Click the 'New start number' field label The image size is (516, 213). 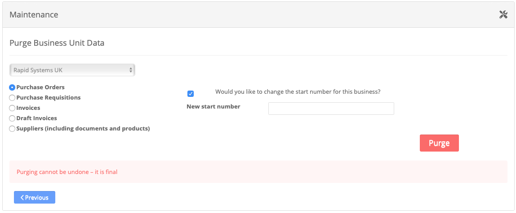pyautogui.click(x=213, y=107)
